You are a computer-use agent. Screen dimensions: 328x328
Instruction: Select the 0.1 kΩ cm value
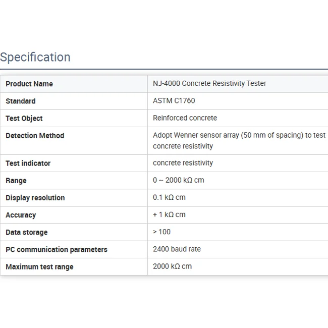tap(169, 197)
